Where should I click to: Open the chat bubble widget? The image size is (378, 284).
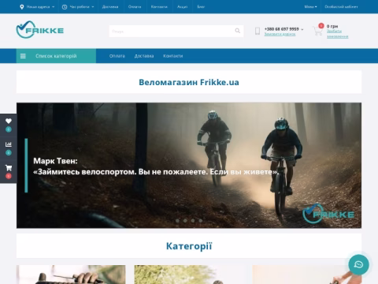click(x=358, y=264)
